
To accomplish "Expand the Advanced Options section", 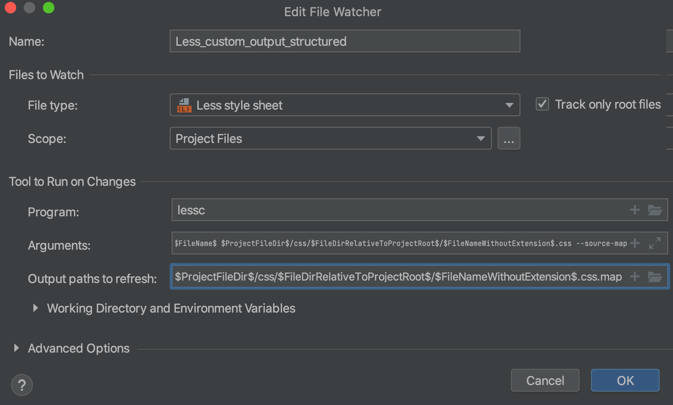I will (x=16, y=348).
